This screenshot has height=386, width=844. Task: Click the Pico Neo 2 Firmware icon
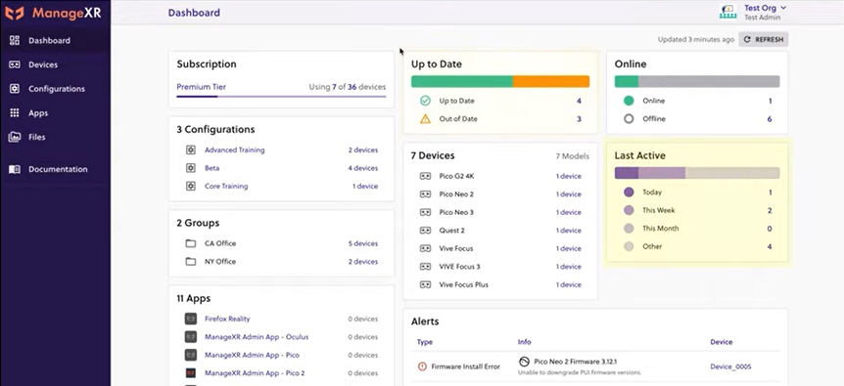tap(524, 362)
